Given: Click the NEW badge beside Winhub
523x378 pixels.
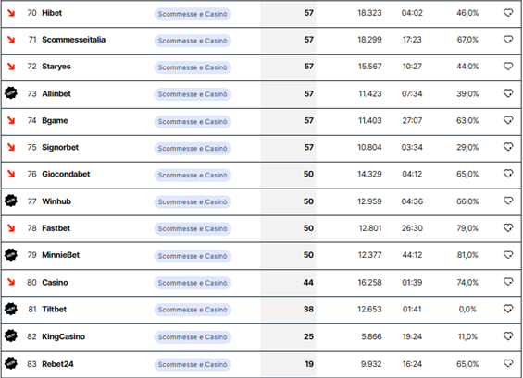Looking at the screenshot, I should (x=11, y=201).
